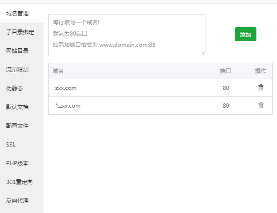Go to the 伪静态 tab

click(x=15, y=88)
